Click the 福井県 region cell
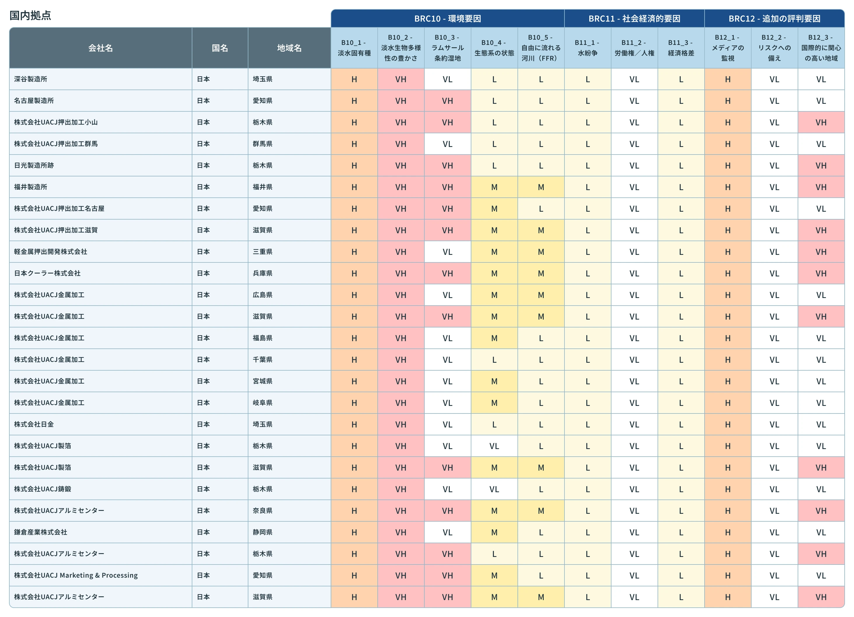 coord(289,187)
